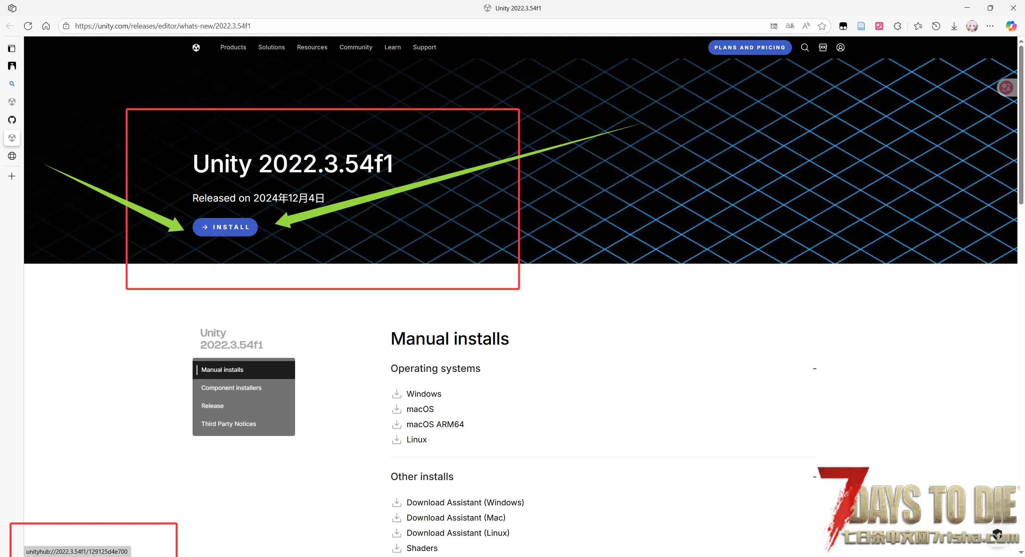Collapse the Operating systems section
Viewport: 1025px width, 557px height.
pos(814,369)
